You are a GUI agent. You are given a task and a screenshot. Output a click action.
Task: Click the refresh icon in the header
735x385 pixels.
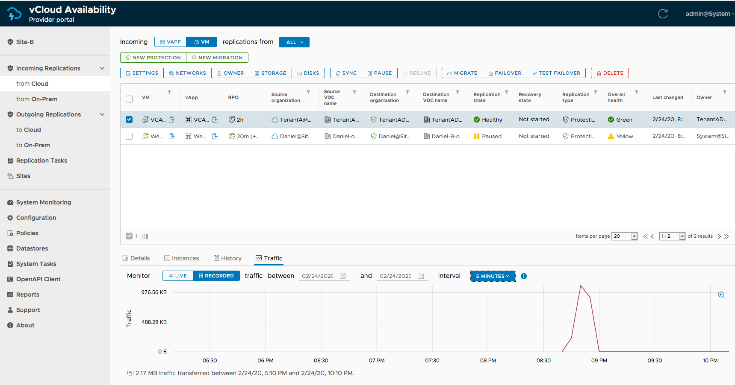[663, 14]
